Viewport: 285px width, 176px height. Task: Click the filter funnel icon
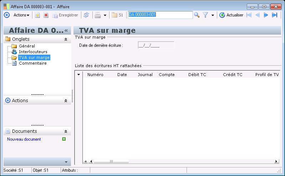pos(205,15)
